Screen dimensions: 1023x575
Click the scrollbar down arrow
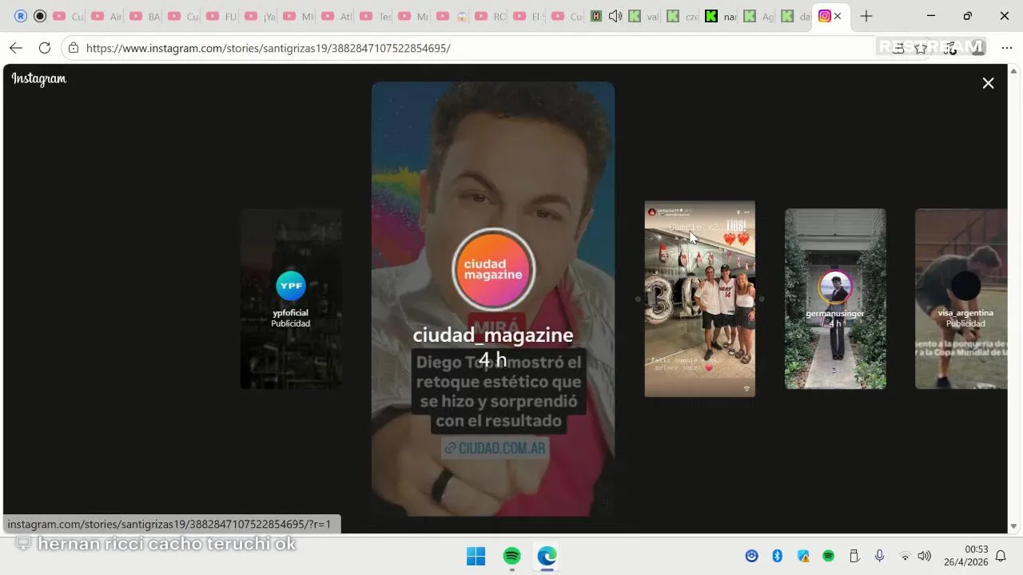(1014, 526)
